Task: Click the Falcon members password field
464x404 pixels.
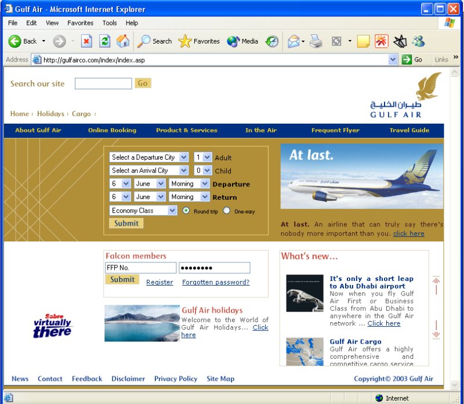Action: [x=215, y=268]
